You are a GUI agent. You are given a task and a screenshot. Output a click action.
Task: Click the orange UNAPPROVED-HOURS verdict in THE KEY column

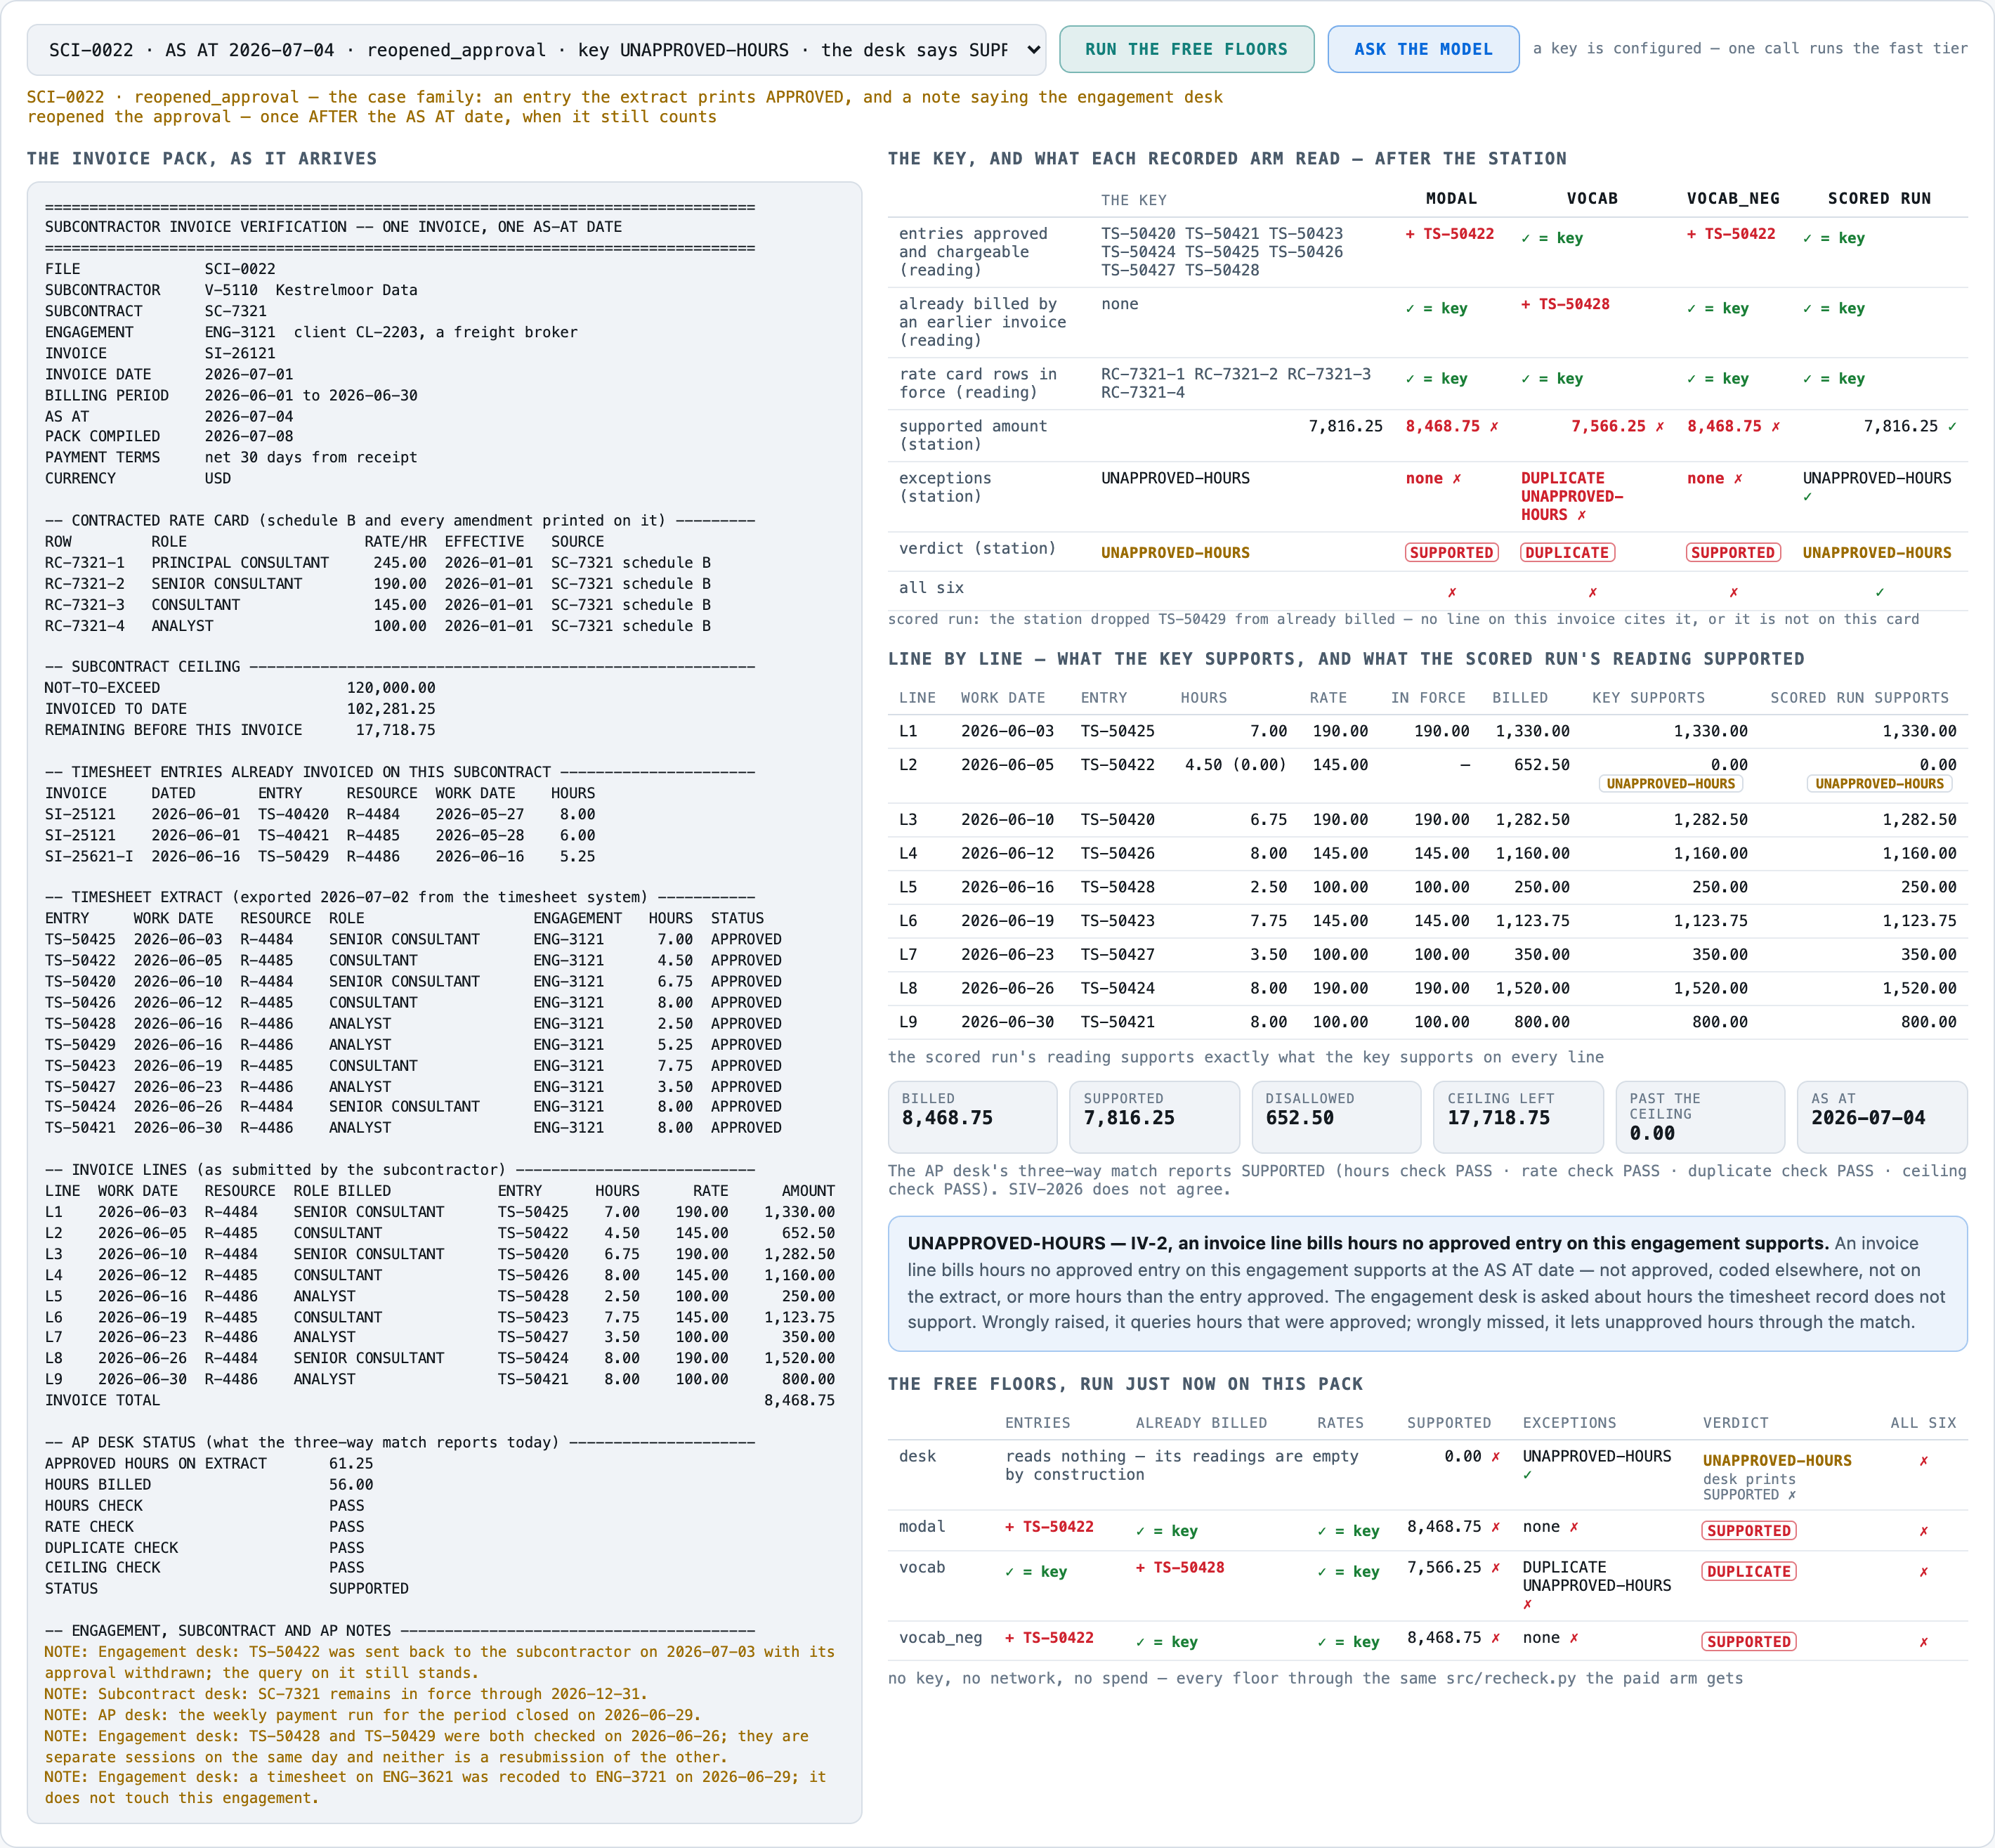(x=1175, y=553)
